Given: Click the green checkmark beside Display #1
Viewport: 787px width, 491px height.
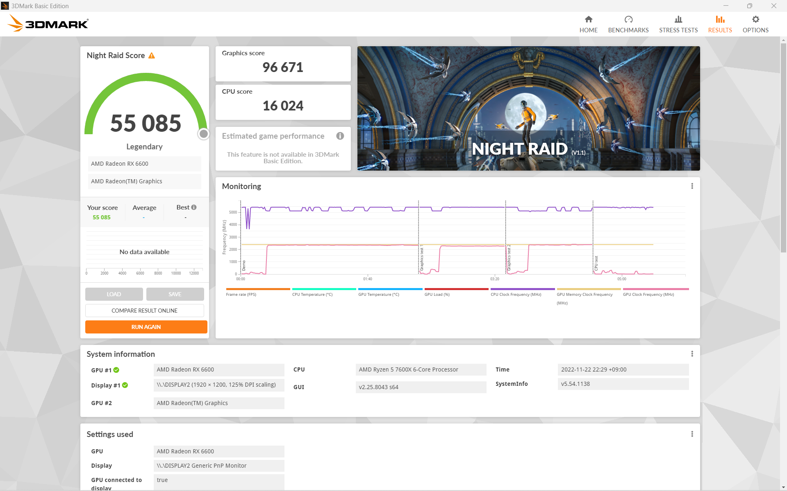Looking at the screenshot, I should (125, 385).
